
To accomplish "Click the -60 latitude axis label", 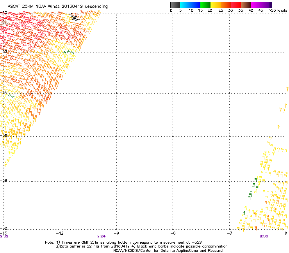I will [x=4, y=228].
